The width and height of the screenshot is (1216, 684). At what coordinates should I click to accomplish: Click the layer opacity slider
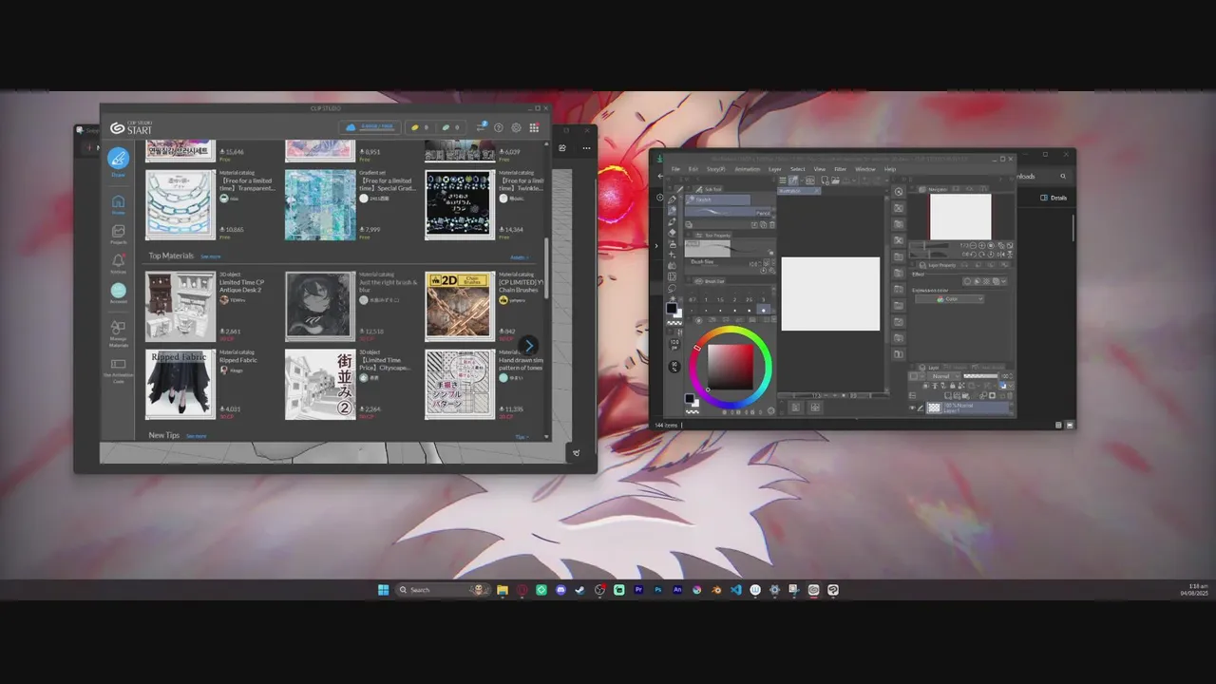pos(980,376)
